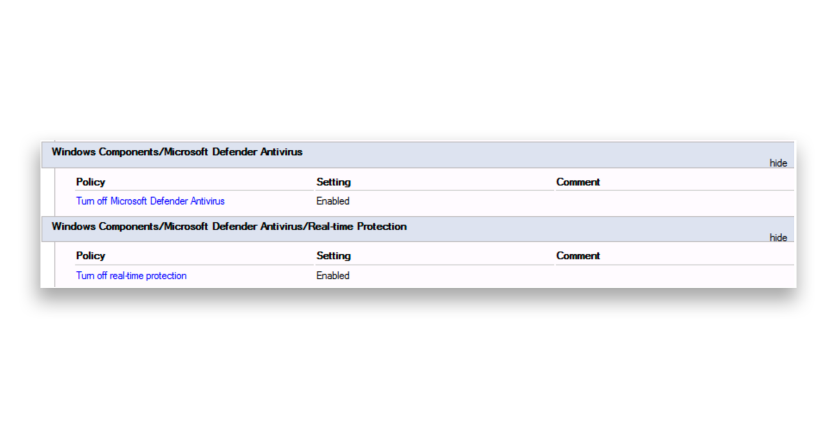Screen dimensions: 837x428
Task: Click the row containing Turn off Microsoft Defender Antivirus
Action: click(x=245, y=201)
